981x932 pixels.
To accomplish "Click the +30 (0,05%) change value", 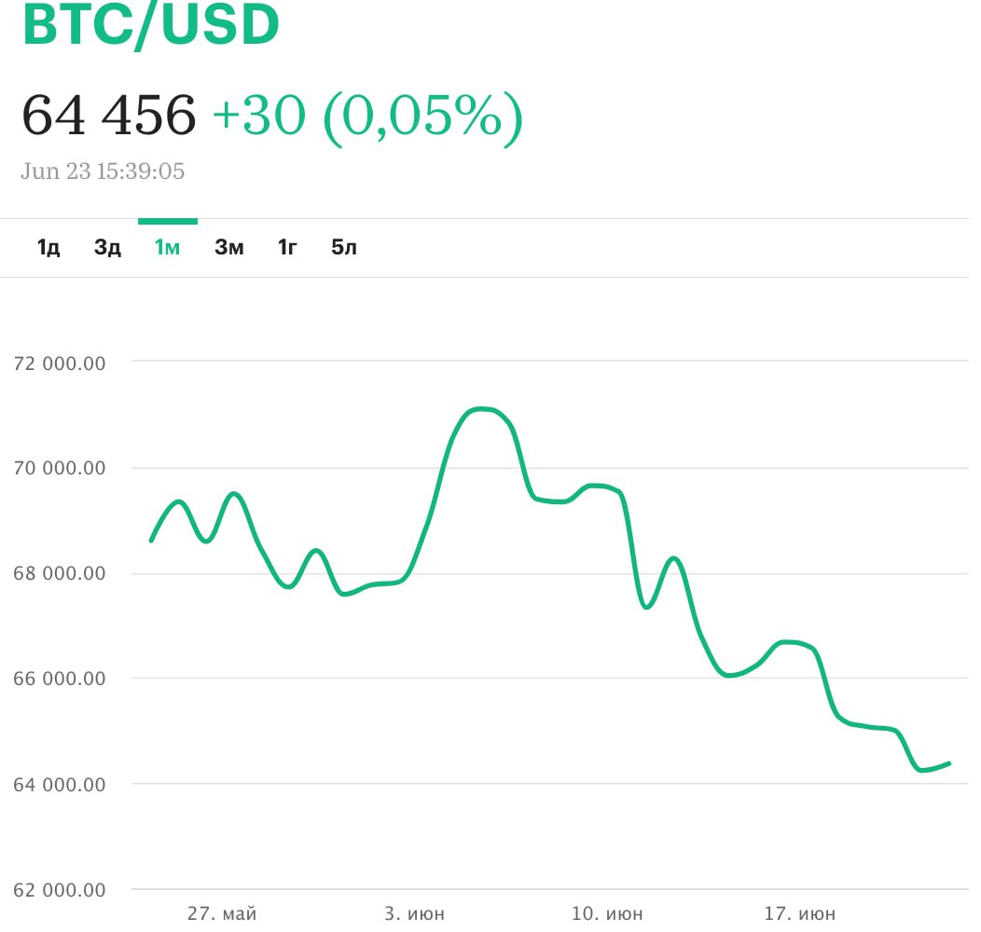I will 367,116.
